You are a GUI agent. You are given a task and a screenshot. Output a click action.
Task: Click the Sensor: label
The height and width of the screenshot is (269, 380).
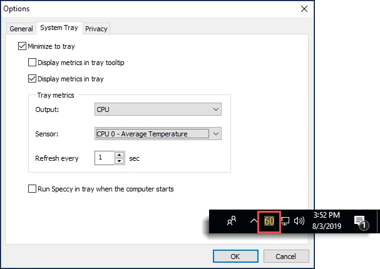point(47,134)
